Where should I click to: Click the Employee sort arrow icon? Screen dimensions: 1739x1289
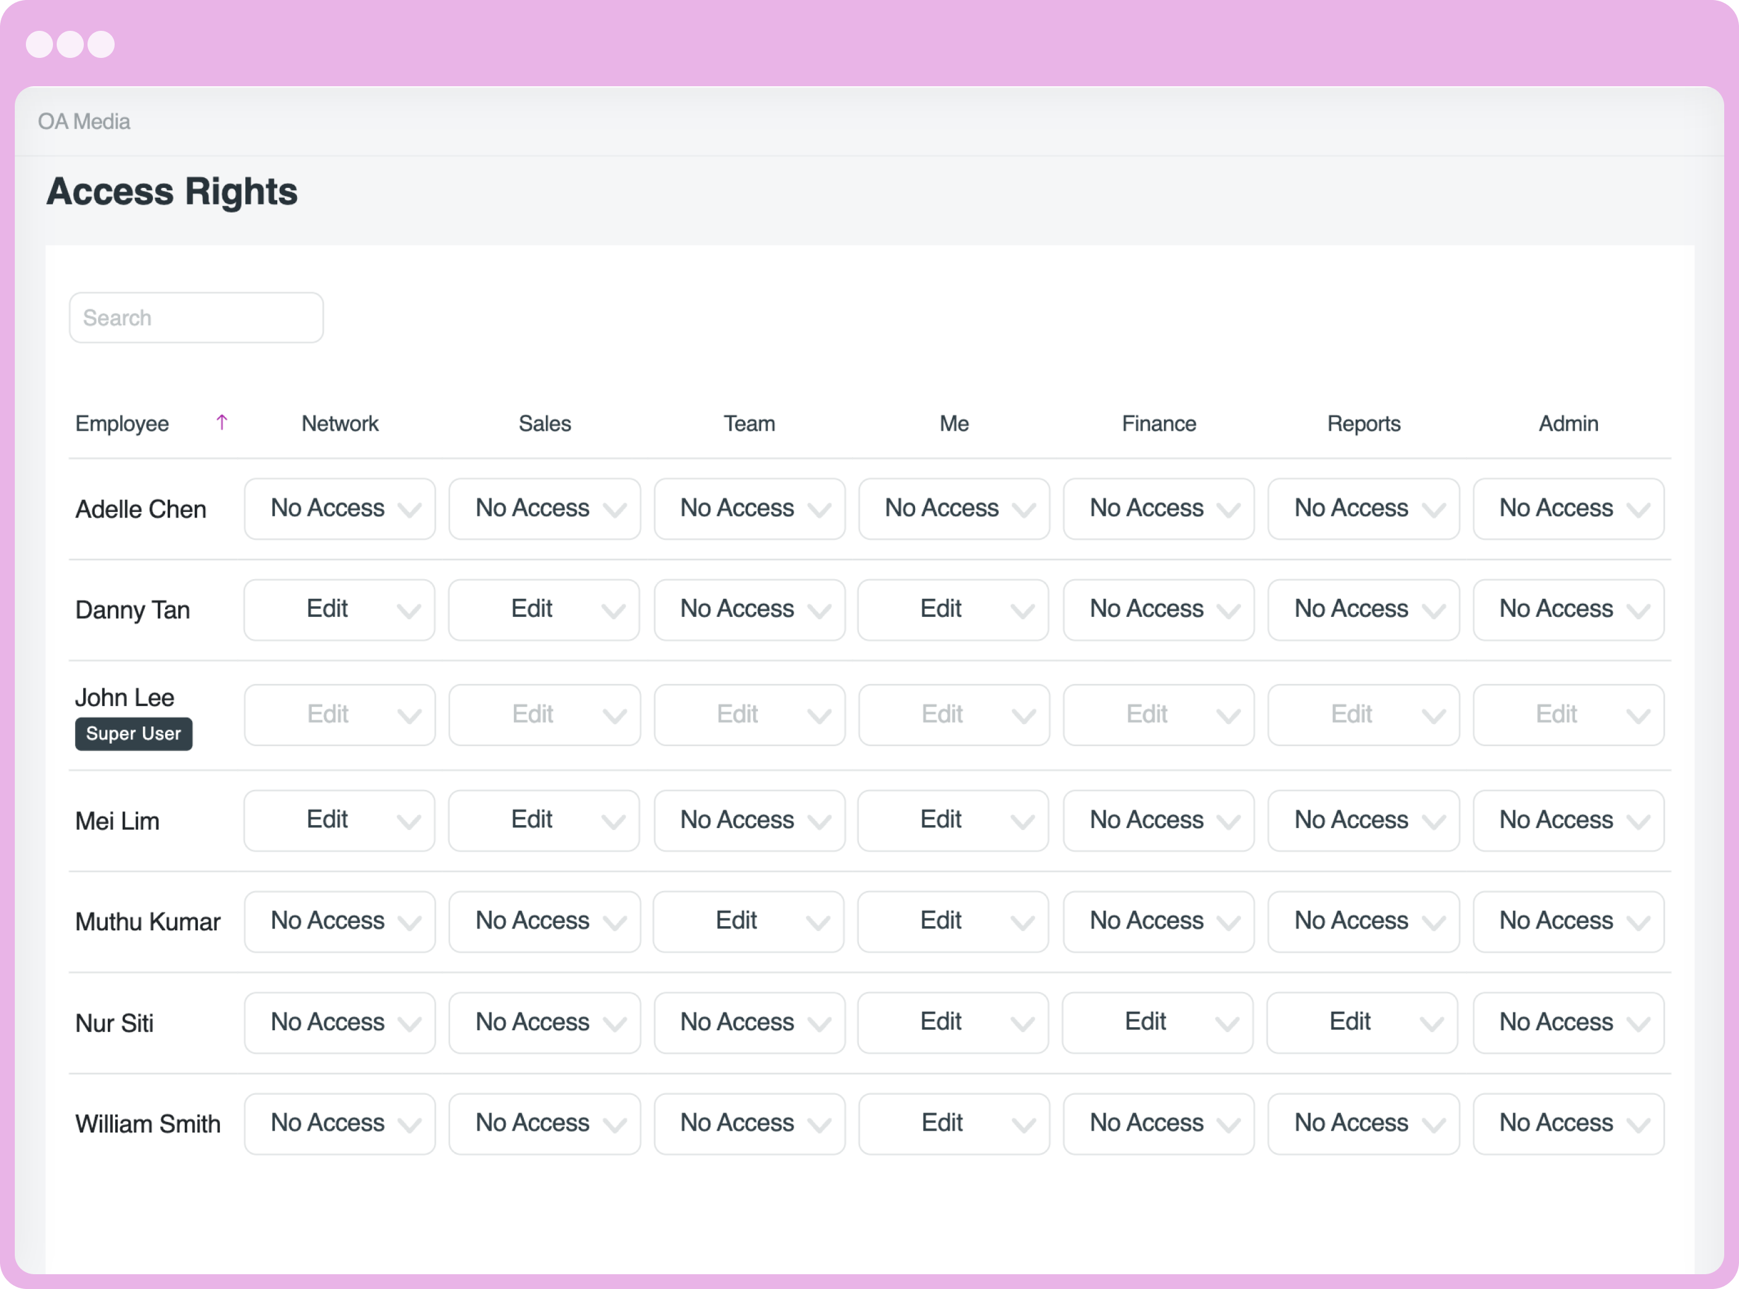(x=222, y=422)
